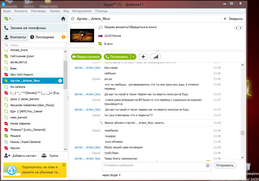This screenshot has height=181, width=259.
Task: Close the conversation with Закрыть
Action: (x=233, y=19)
